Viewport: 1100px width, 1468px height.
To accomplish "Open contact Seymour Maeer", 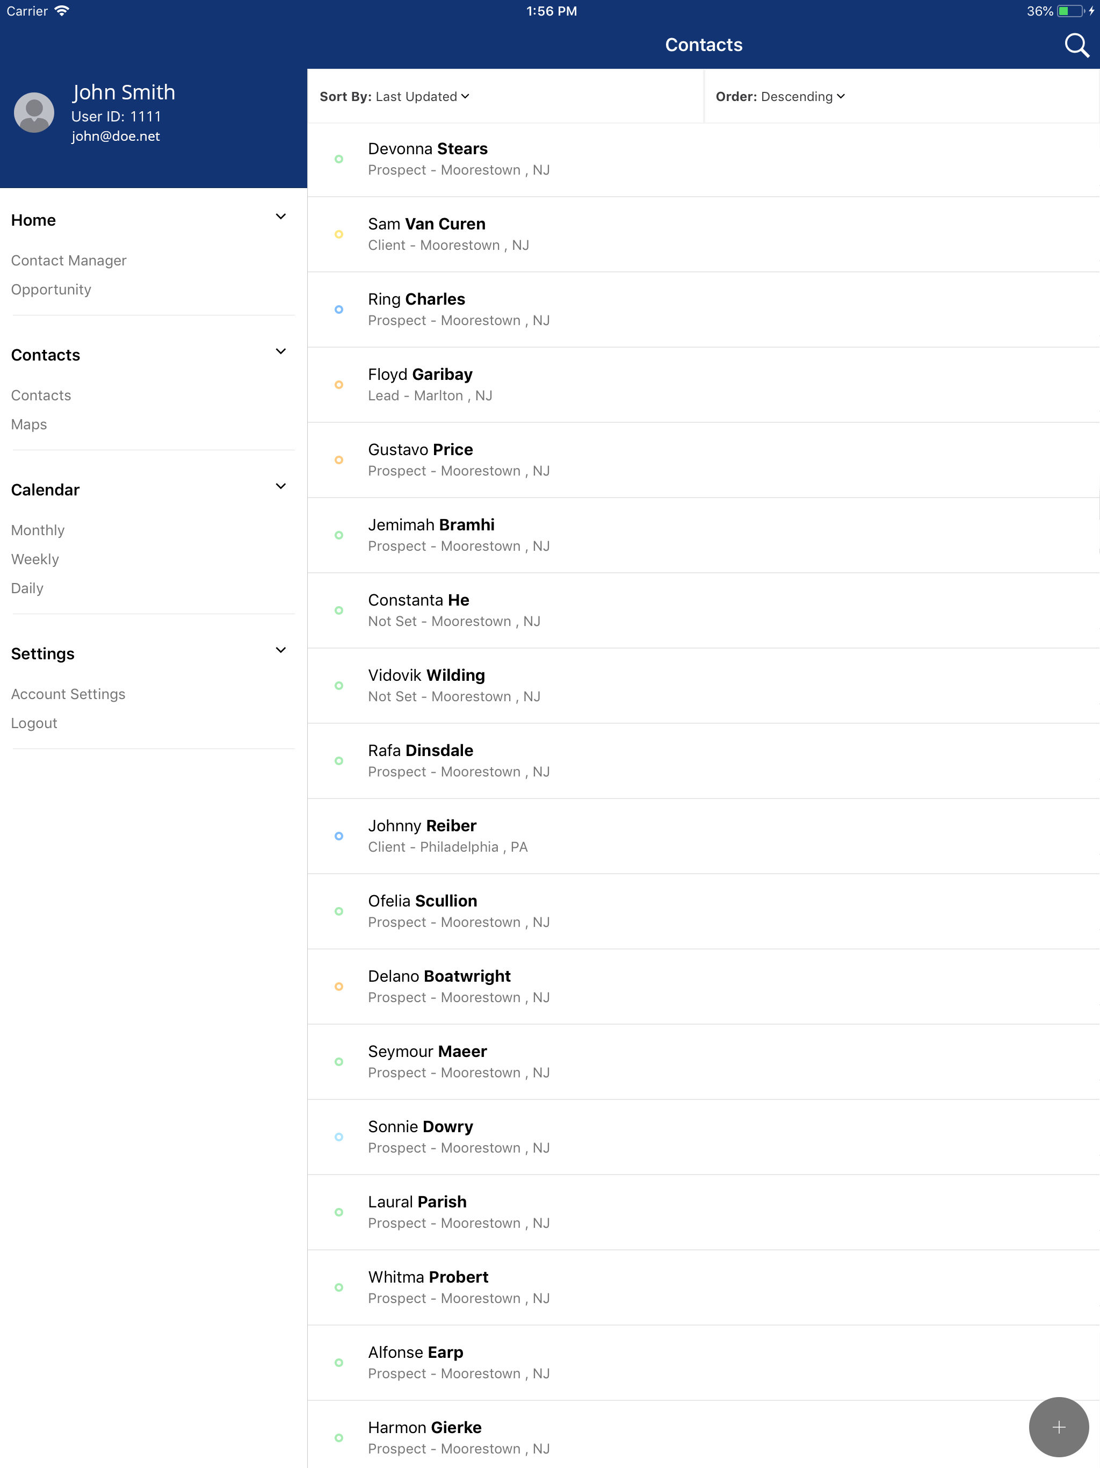I will pyautogui.click(x=703, y=1062).
